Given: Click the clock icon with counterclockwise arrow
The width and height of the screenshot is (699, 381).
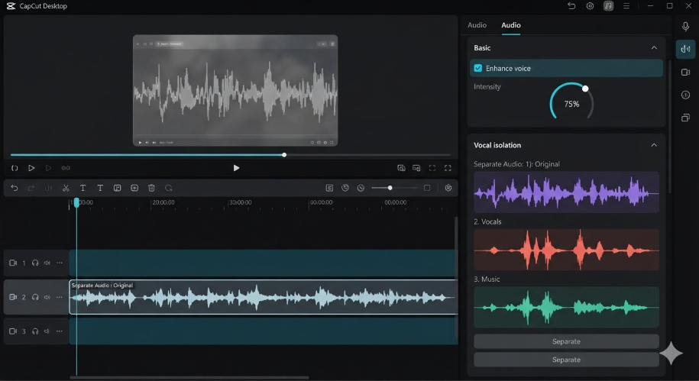Looking at the screenshot, I should [x=345, y=188].
